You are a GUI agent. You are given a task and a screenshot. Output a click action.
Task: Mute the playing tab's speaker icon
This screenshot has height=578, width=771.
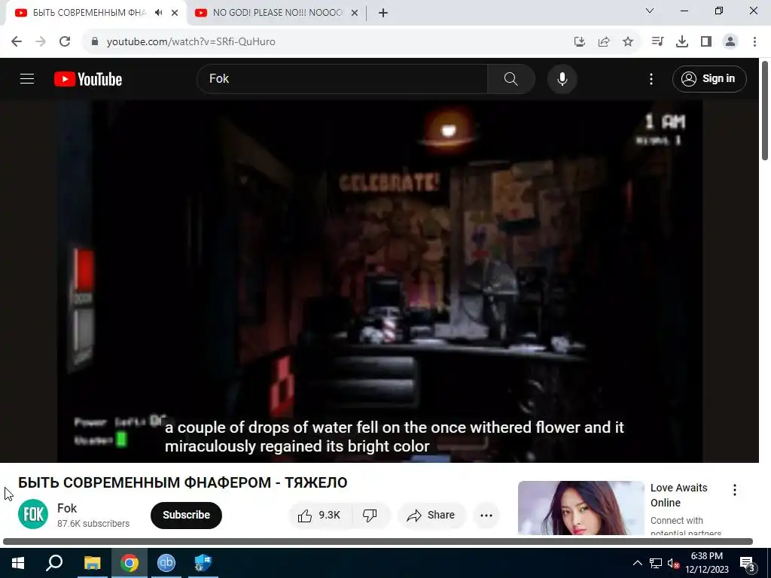[158, 13]
